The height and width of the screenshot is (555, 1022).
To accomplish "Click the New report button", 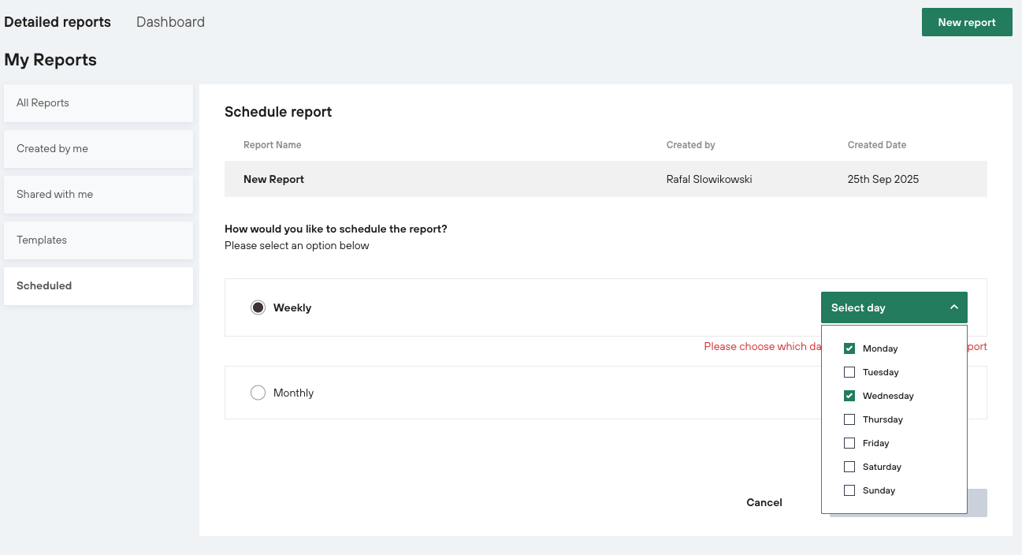I will [966, 22].
